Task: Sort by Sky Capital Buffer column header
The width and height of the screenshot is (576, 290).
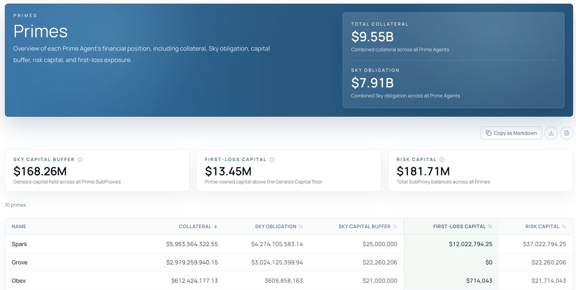Action: [x=368, y=226]
